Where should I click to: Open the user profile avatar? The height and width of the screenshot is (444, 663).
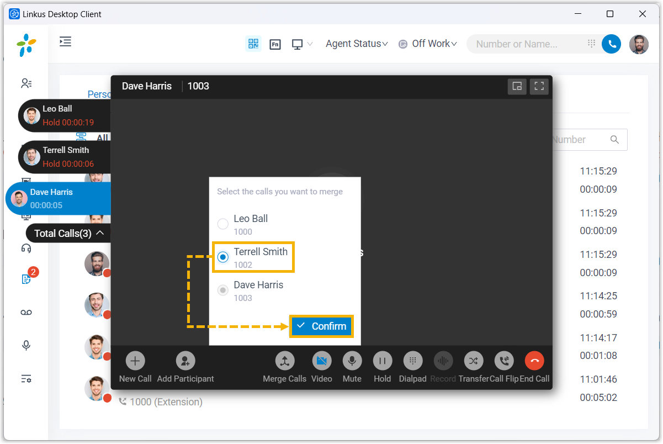[639, 44]
